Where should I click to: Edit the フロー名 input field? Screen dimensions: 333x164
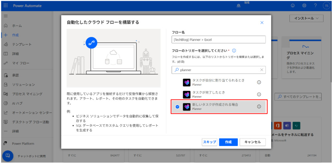pyautogui.click(x=218, y=40)
